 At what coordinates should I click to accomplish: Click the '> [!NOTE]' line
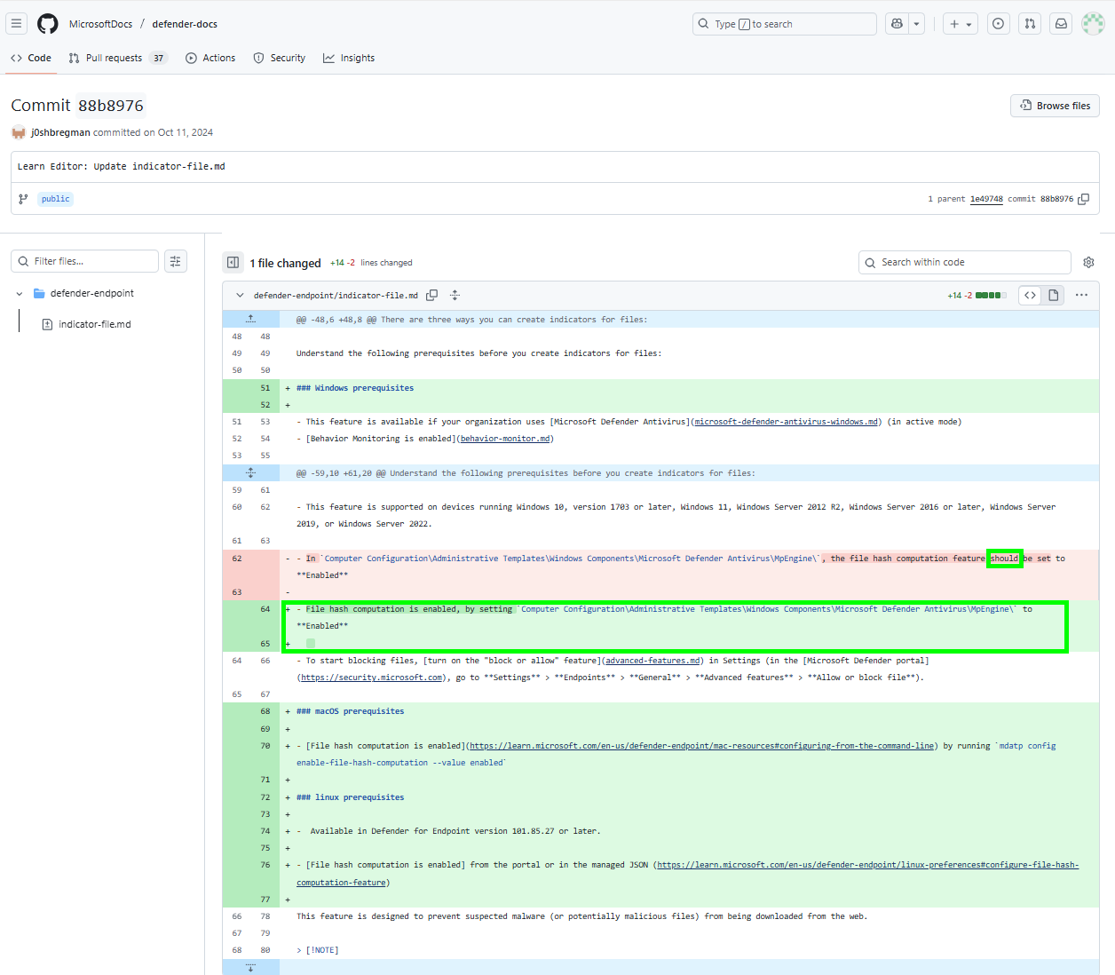tap(318, 950)
